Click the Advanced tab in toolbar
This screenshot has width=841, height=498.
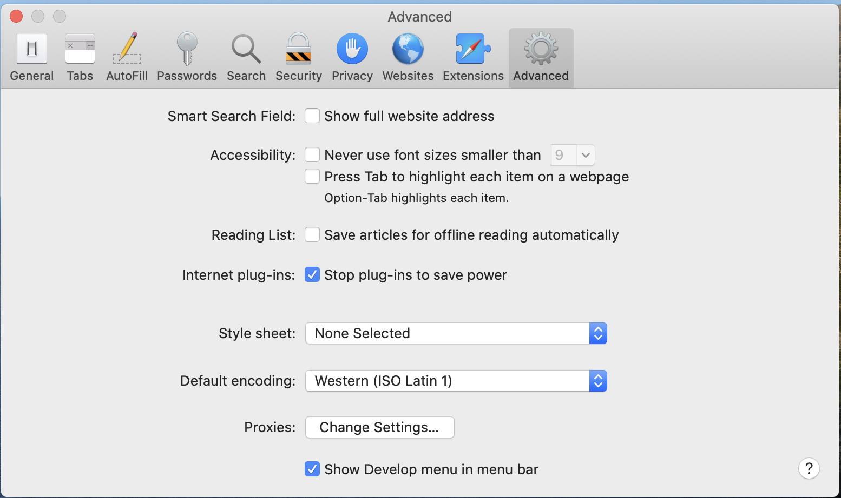(x=541, y=57)
